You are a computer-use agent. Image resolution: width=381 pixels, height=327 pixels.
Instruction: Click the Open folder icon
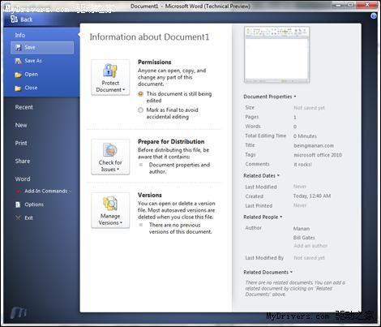[18, 75]
